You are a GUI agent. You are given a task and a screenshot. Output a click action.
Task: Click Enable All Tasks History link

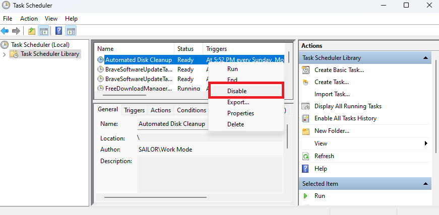345,118
